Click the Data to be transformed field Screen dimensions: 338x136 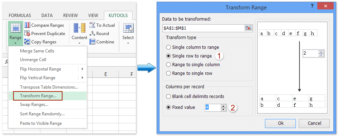(203, 28)
